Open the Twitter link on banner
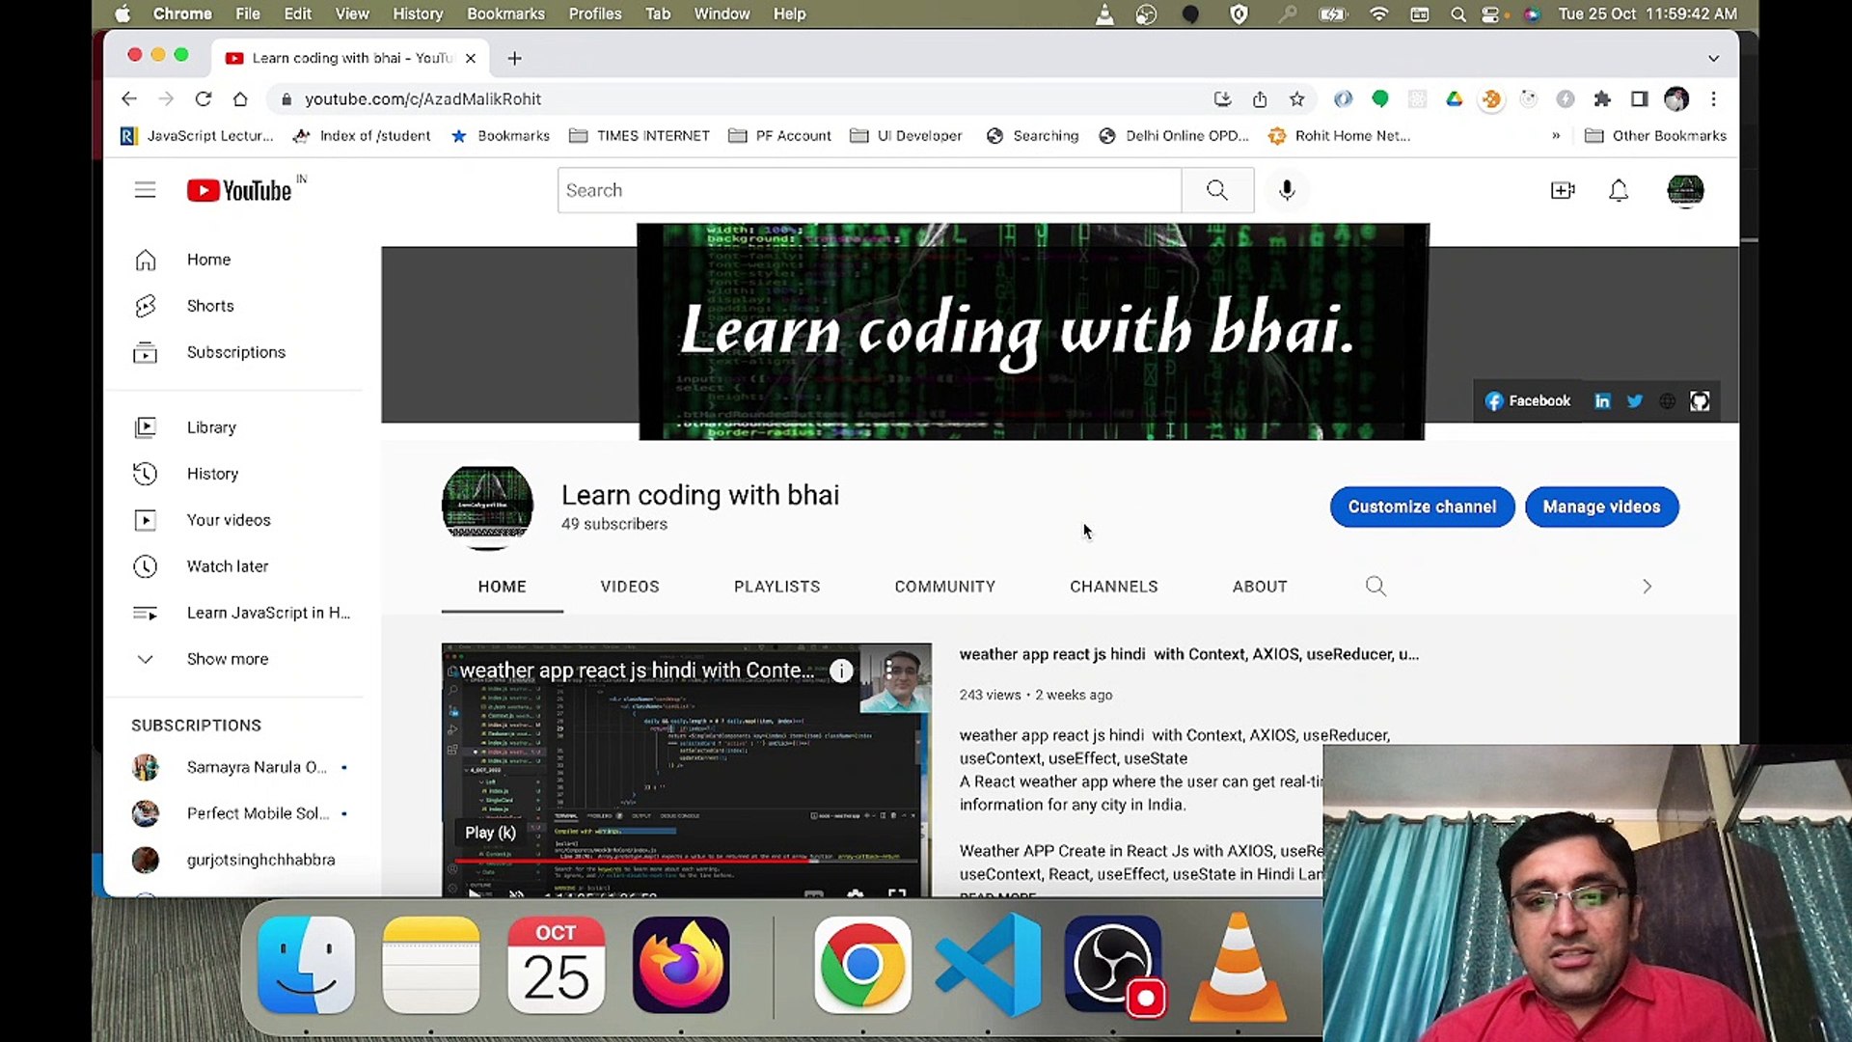 click(1635, 400)
